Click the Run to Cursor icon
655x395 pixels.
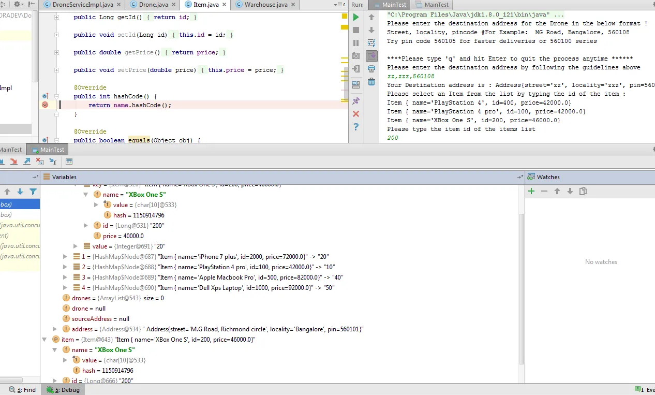(53, 162)
